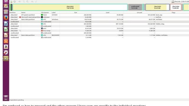Click the 'hidden, msftdata' flags cell
Image resolution: width=189 pixels, height=106 pixels.
[x=162, y=35]
